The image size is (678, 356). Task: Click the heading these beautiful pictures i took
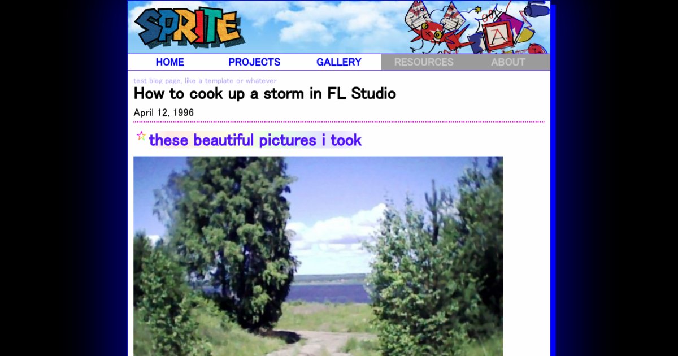[x=255, y=140]
